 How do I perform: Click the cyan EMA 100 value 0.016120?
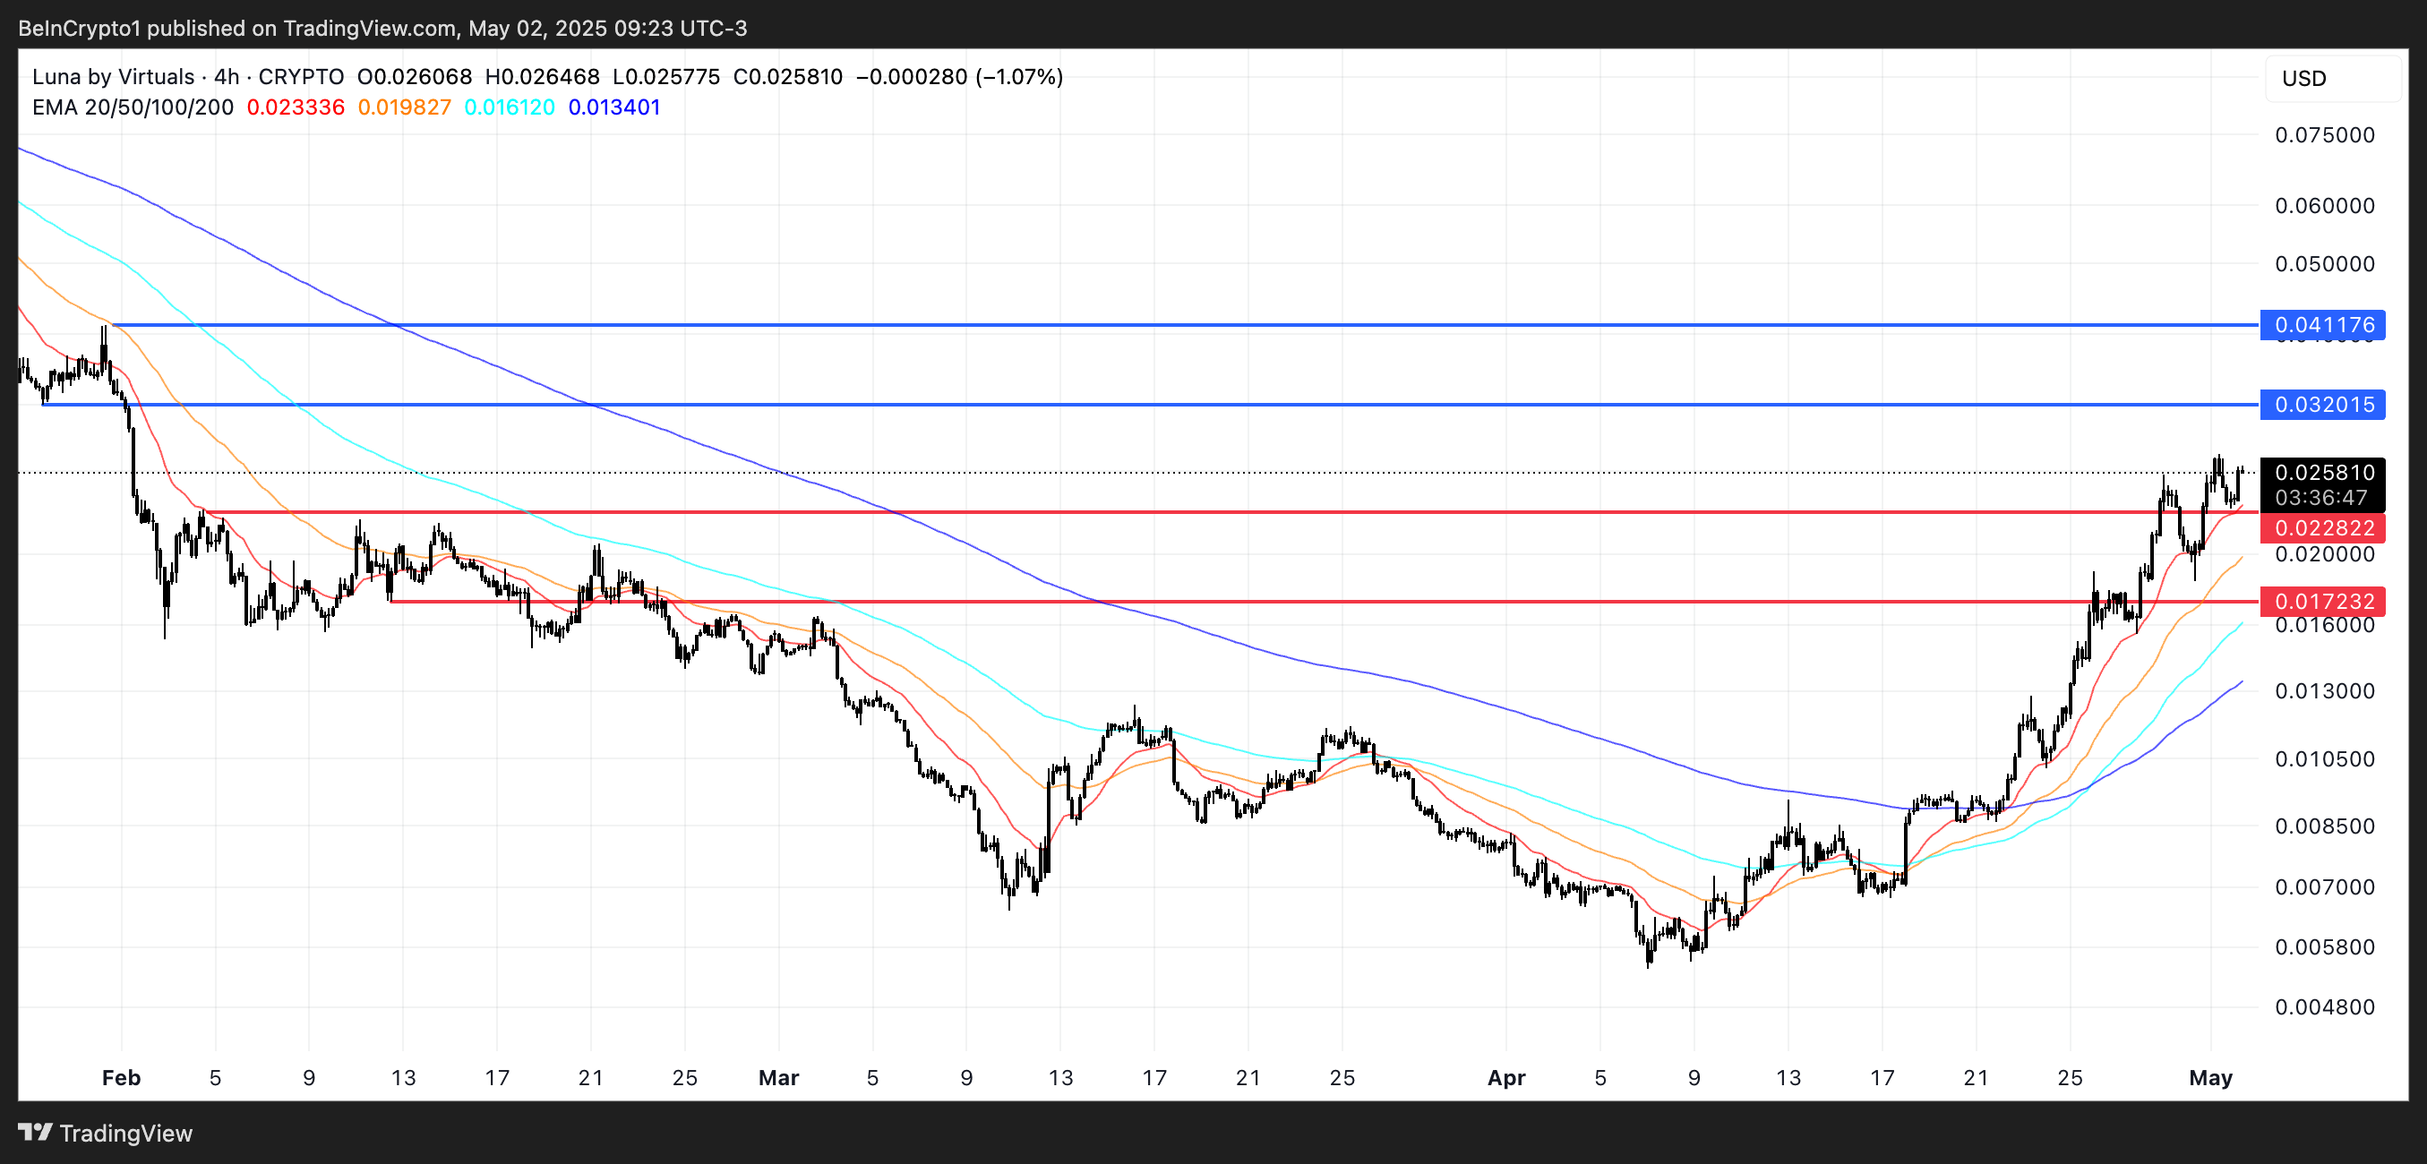[x=509, y=107]
